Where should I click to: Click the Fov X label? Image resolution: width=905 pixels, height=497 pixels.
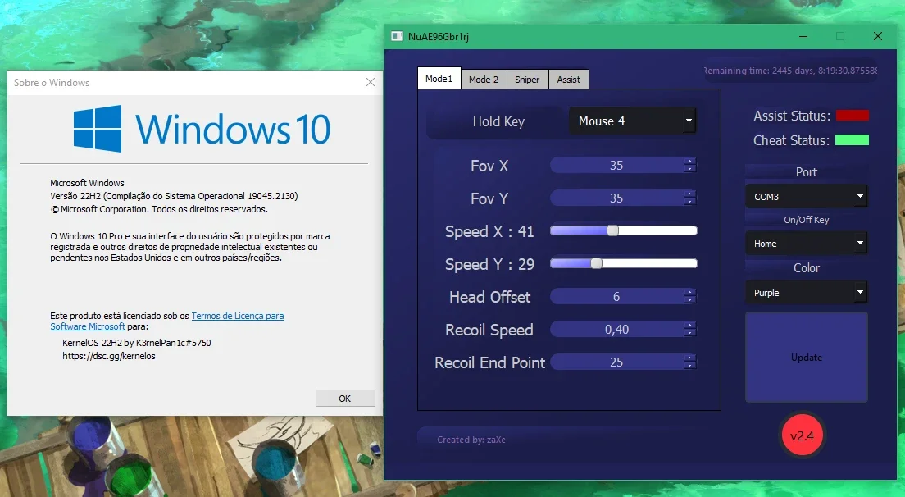point(489,166)
